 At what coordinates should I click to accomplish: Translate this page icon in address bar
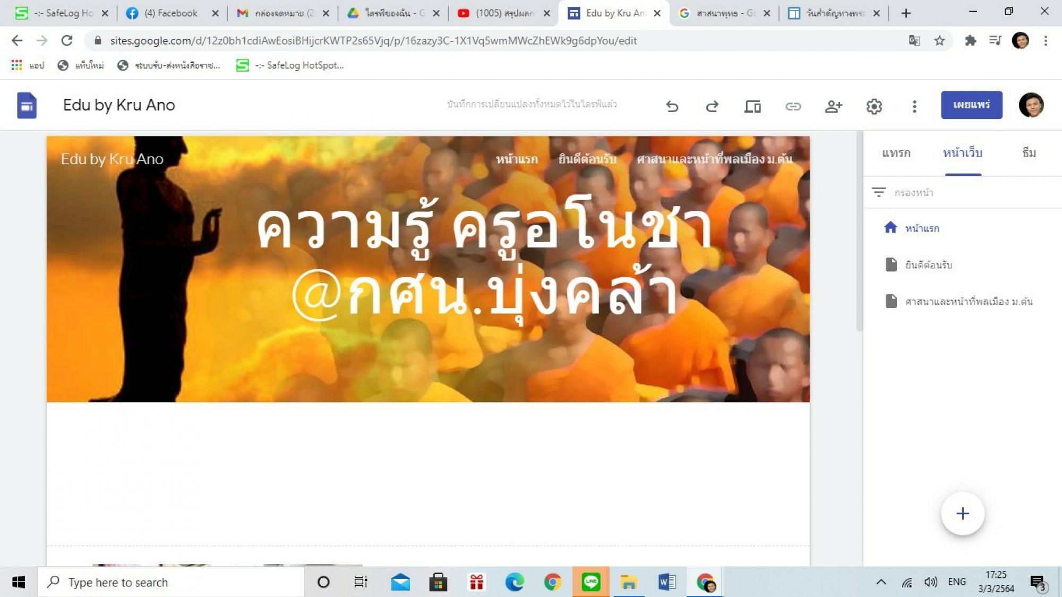(914, 40)
